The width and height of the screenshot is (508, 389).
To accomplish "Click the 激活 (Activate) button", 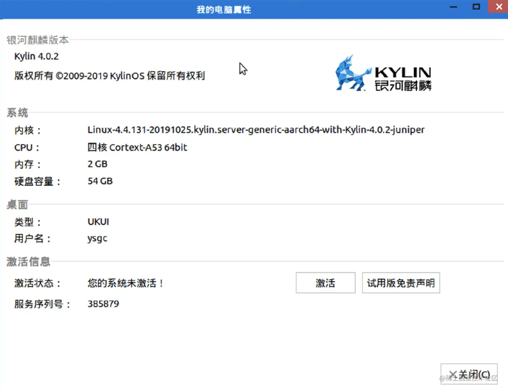I will [x=325, y=282].
